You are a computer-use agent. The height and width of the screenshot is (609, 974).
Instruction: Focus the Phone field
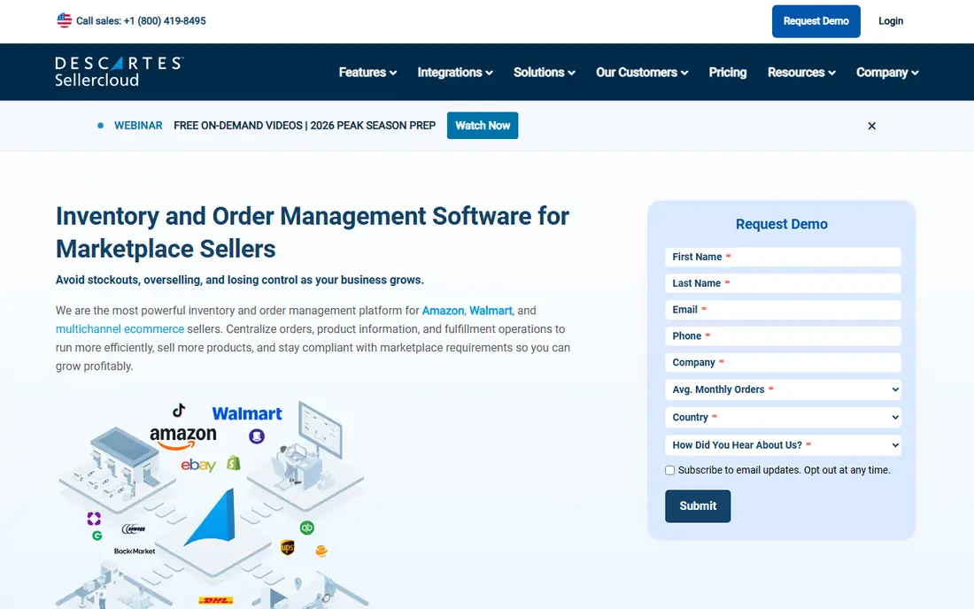point(783,335)
